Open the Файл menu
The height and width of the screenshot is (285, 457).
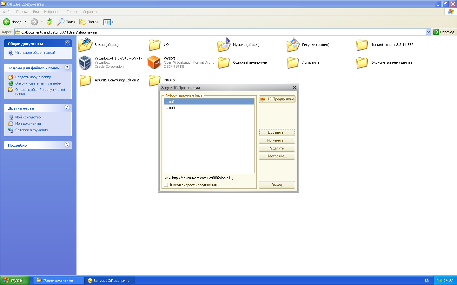(7, 12)
